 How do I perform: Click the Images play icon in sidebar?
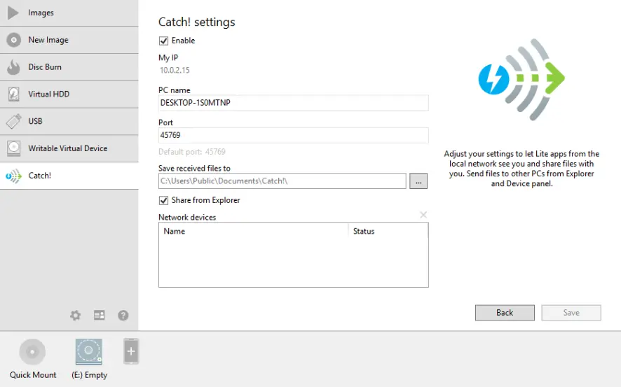pyautogui.click(x=13, y=13)
